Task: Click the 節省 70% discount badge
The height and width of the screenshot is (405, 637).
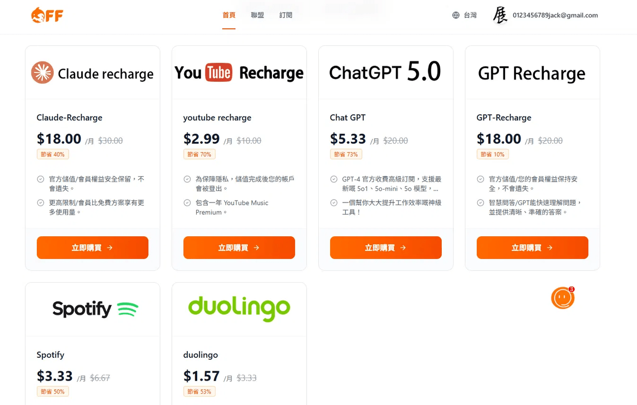Action: 199,154
